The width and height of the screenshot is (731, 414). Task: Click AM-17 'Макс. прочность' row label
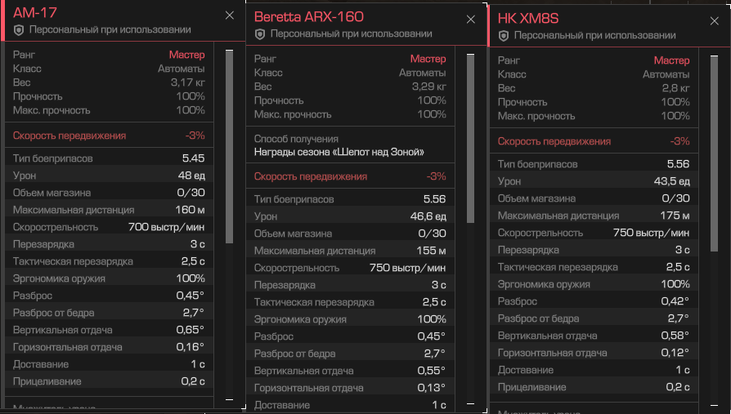point(52,110)
